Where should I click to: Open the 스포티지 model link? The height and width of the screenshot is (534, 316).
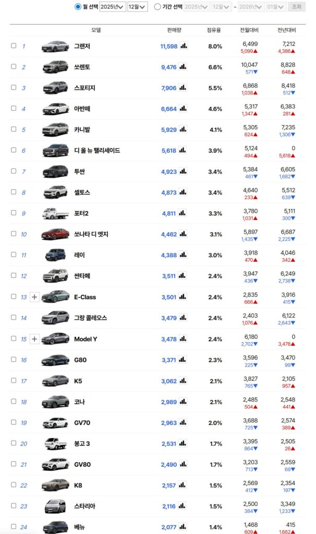[x=84, y=88]
